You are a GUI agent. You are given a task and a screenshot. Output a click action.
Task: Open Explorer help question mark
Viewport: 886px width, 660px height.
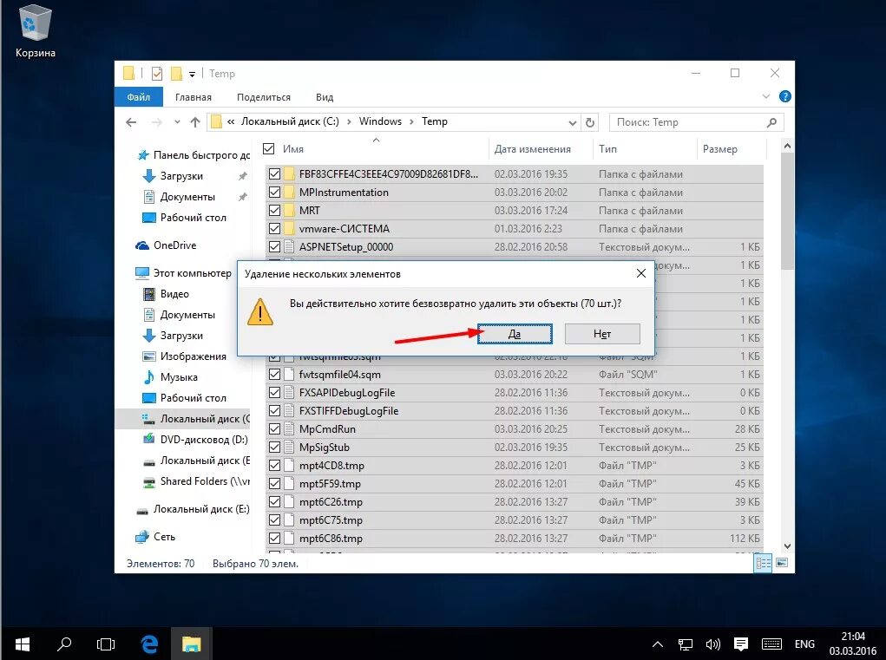pos(784,96)
